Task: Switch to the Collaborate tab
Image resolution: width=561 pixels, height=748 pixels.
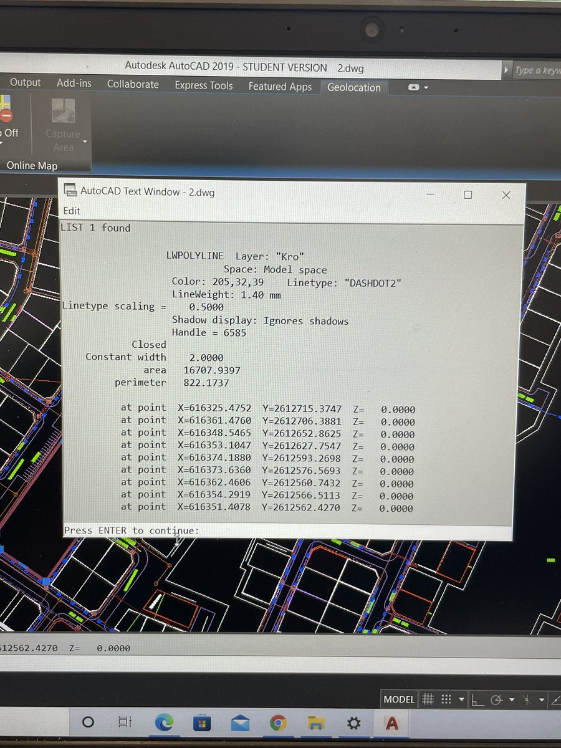Action: [x=133, y=84]
